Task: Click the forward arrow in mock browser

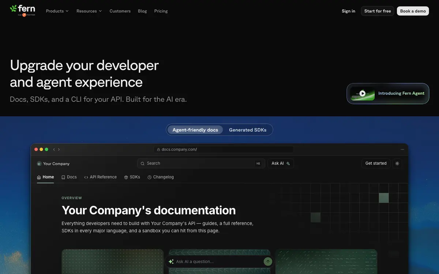Action: [59, 149]
